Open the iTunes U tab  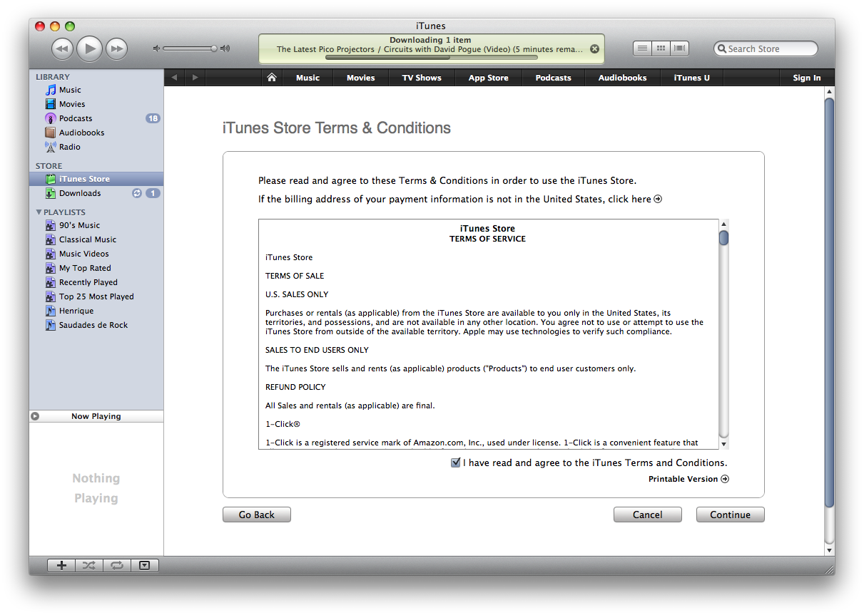click(x=691, y=78)
